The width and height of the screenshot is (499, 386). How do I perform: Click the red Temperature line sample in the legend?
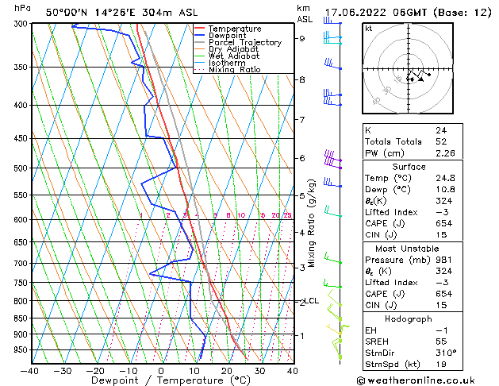pyautogui.click(x=200, y=29)
